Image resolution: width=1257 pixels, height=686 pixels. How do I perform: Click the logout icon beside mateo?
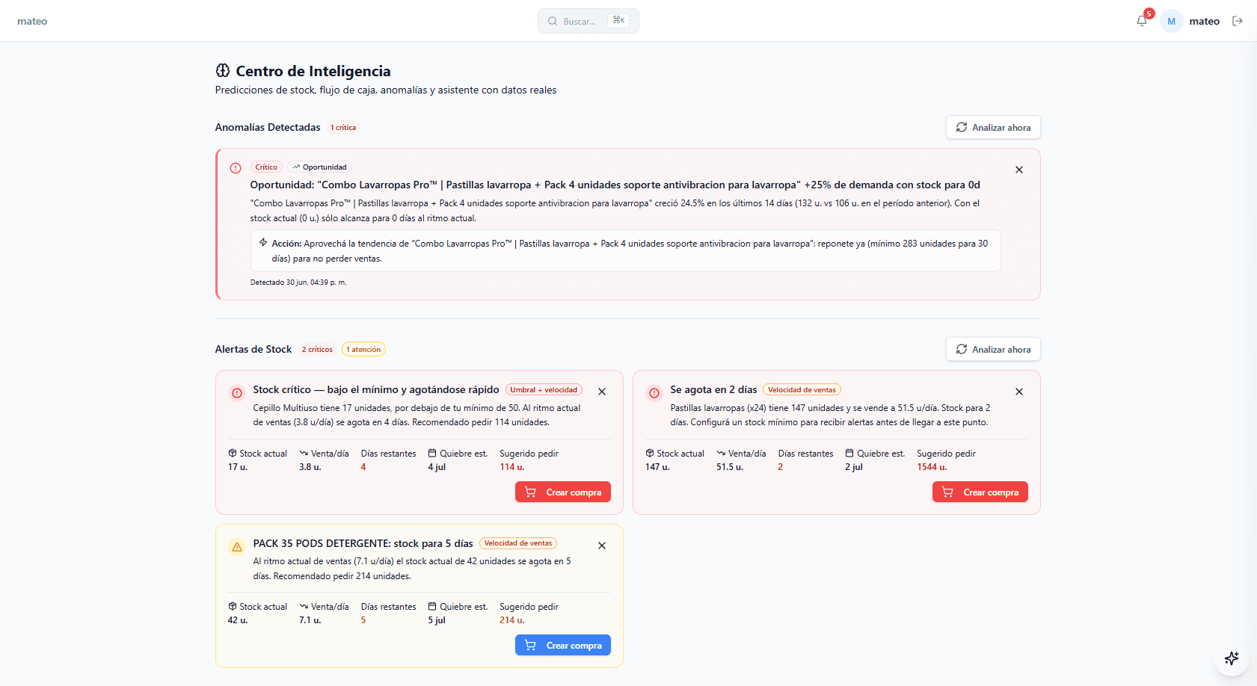click(1238, 21)
